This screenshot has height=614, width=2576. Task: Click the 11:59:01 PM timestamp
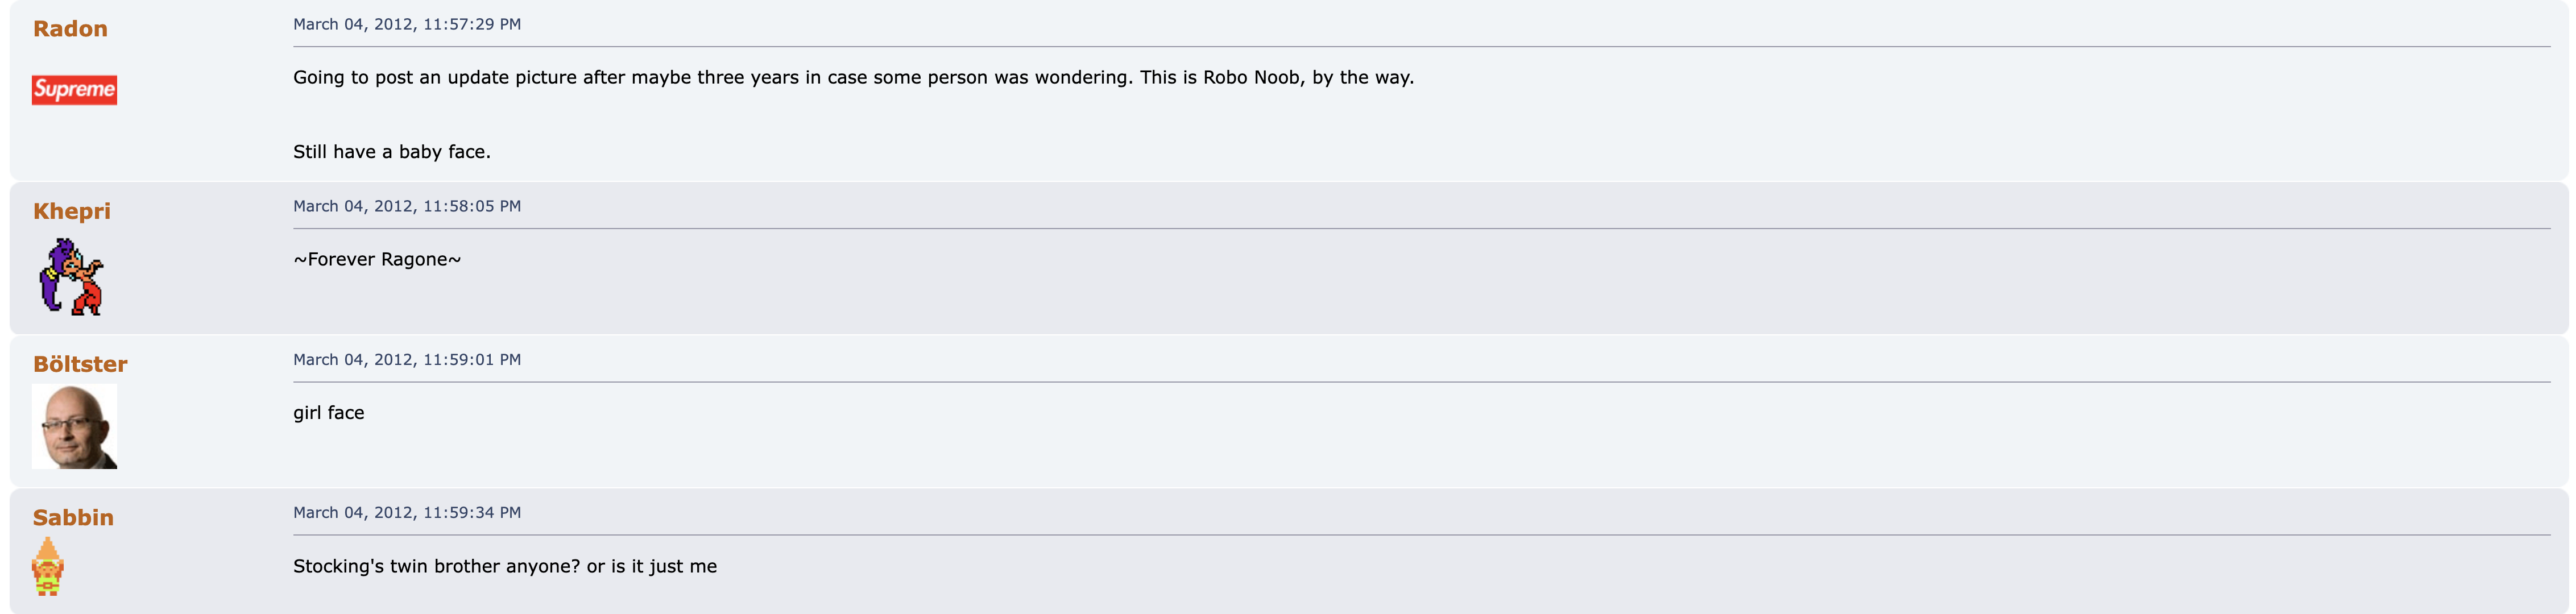point(406,359)
